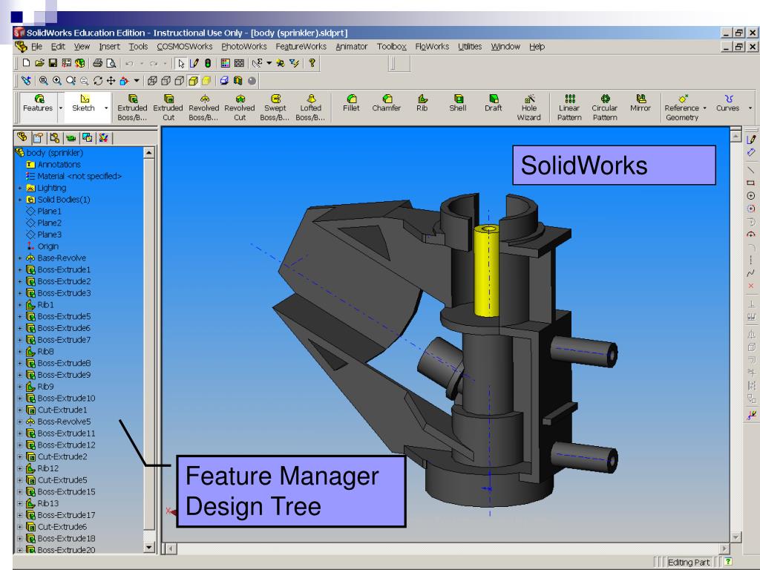This screenshot has height=570, width=760.
Task: Click the Rib feature tool
Action: 422,103
